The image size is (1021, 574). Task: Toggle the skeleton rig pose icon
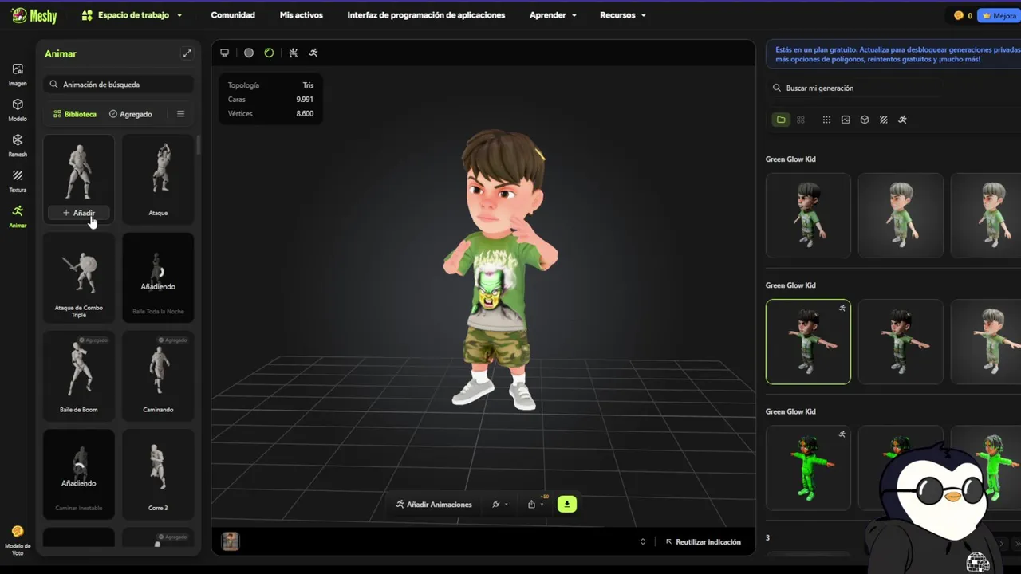click(294, 53)
